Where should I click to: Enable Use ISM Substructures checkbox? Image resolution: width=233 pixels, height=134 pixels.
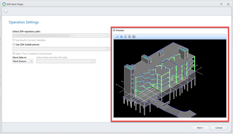pos(14,45)
